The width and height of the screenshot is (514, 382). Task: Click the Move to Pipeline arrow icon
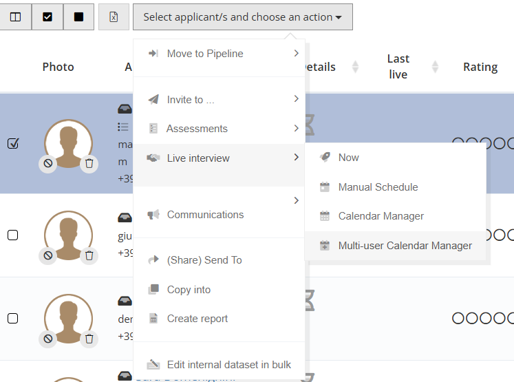(153, 53)
